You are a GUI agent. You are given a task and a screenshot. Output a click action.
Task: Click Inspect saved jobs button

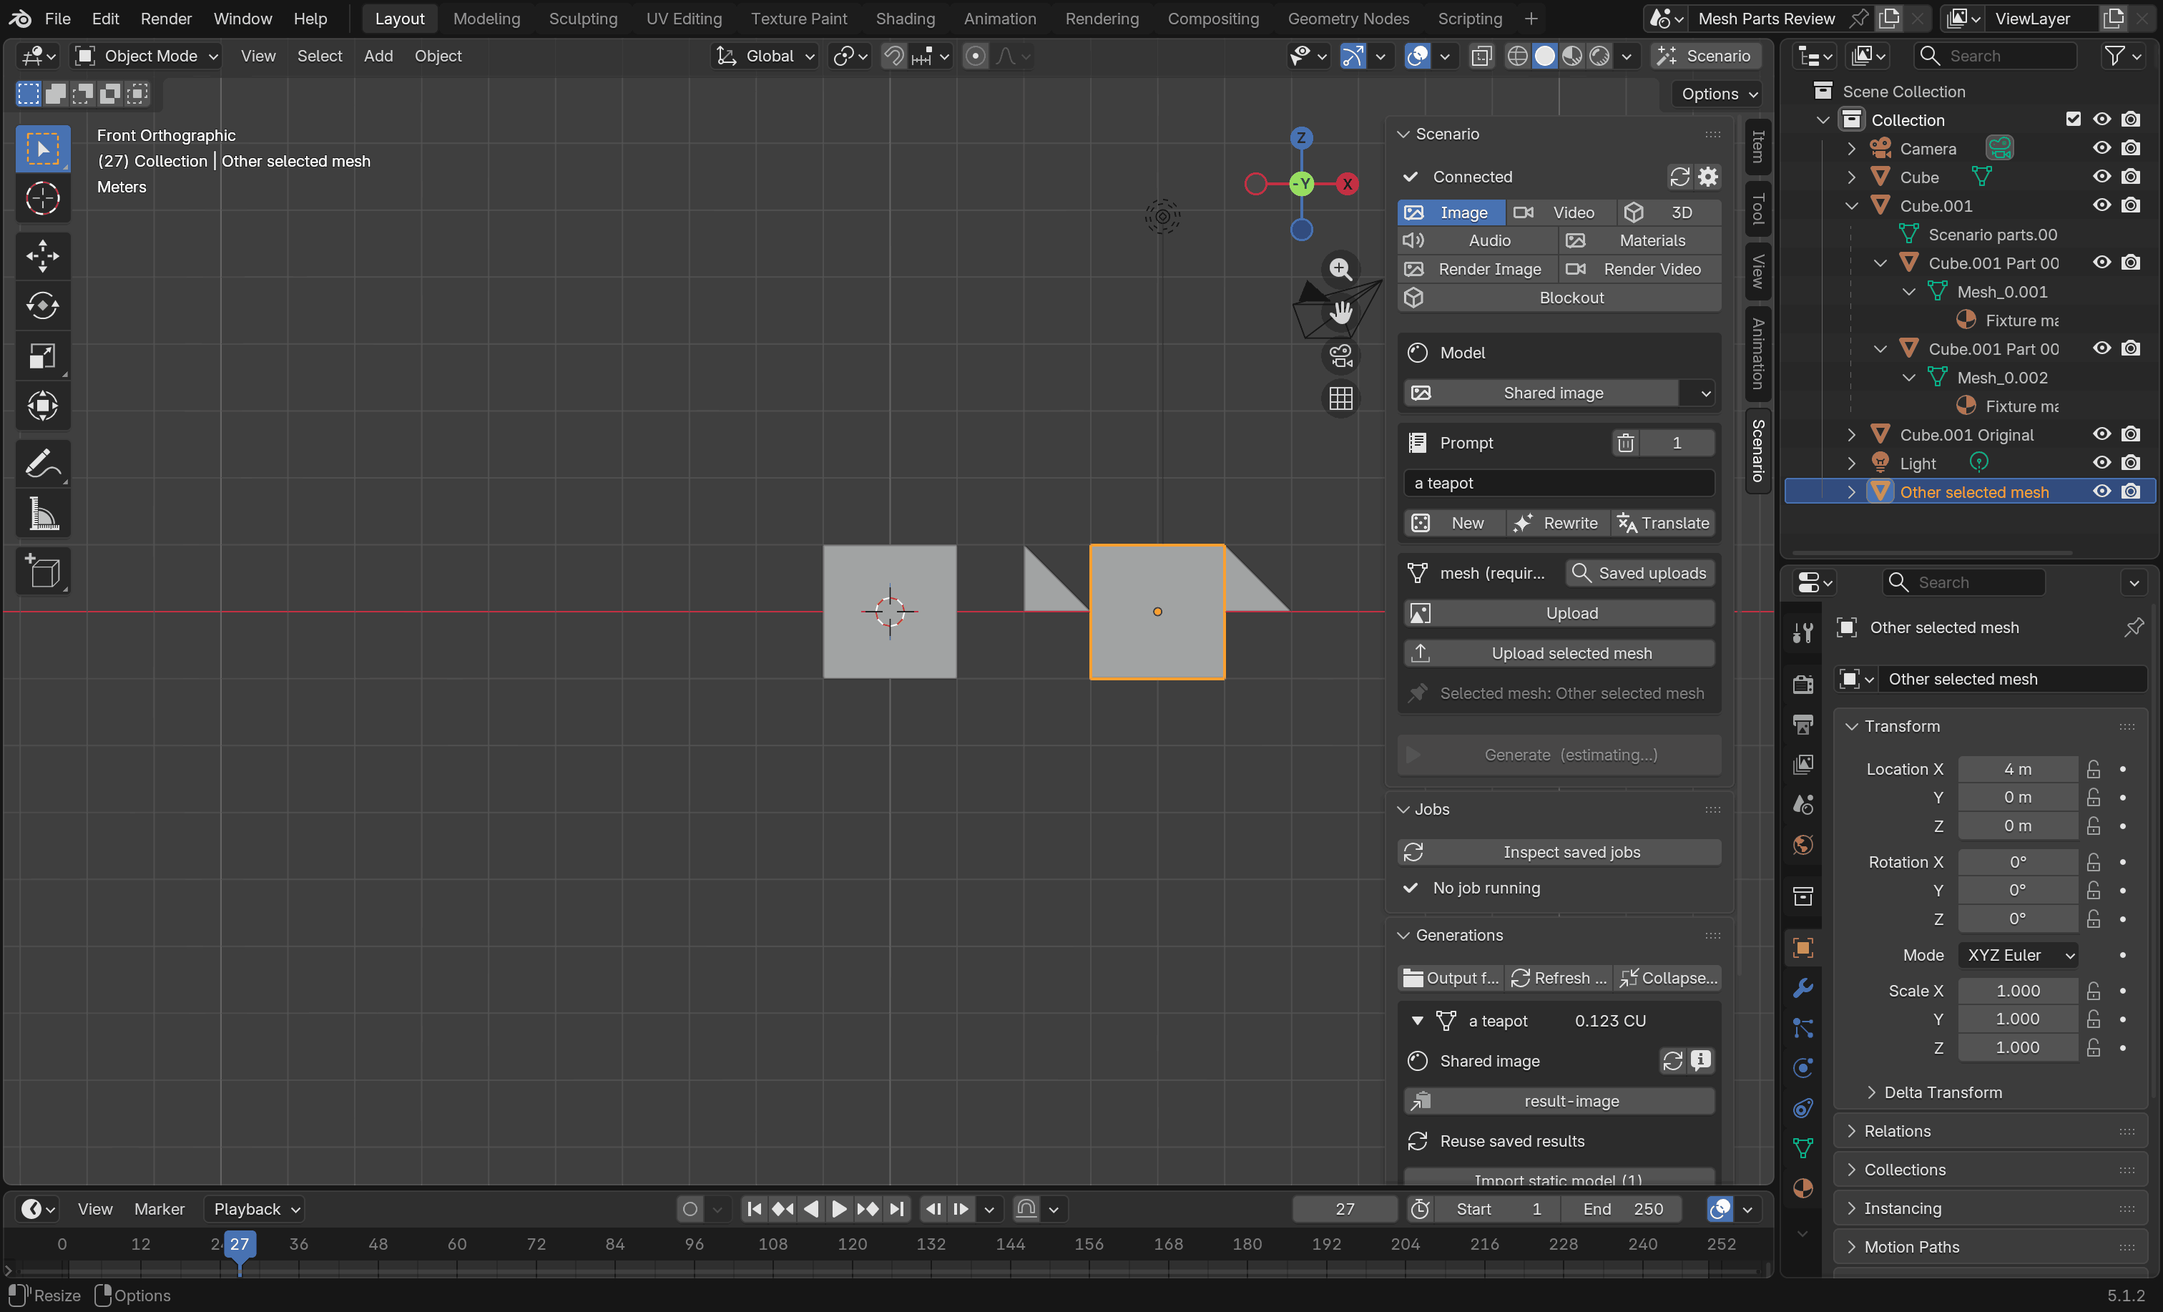click(x=1559, y=852)
